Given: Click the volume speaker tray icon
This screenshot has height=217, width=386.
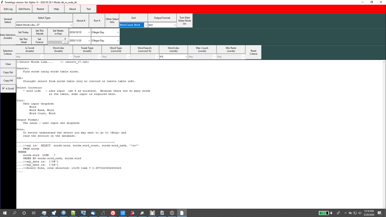Looking at the screenshot, I should pos(360,213).
